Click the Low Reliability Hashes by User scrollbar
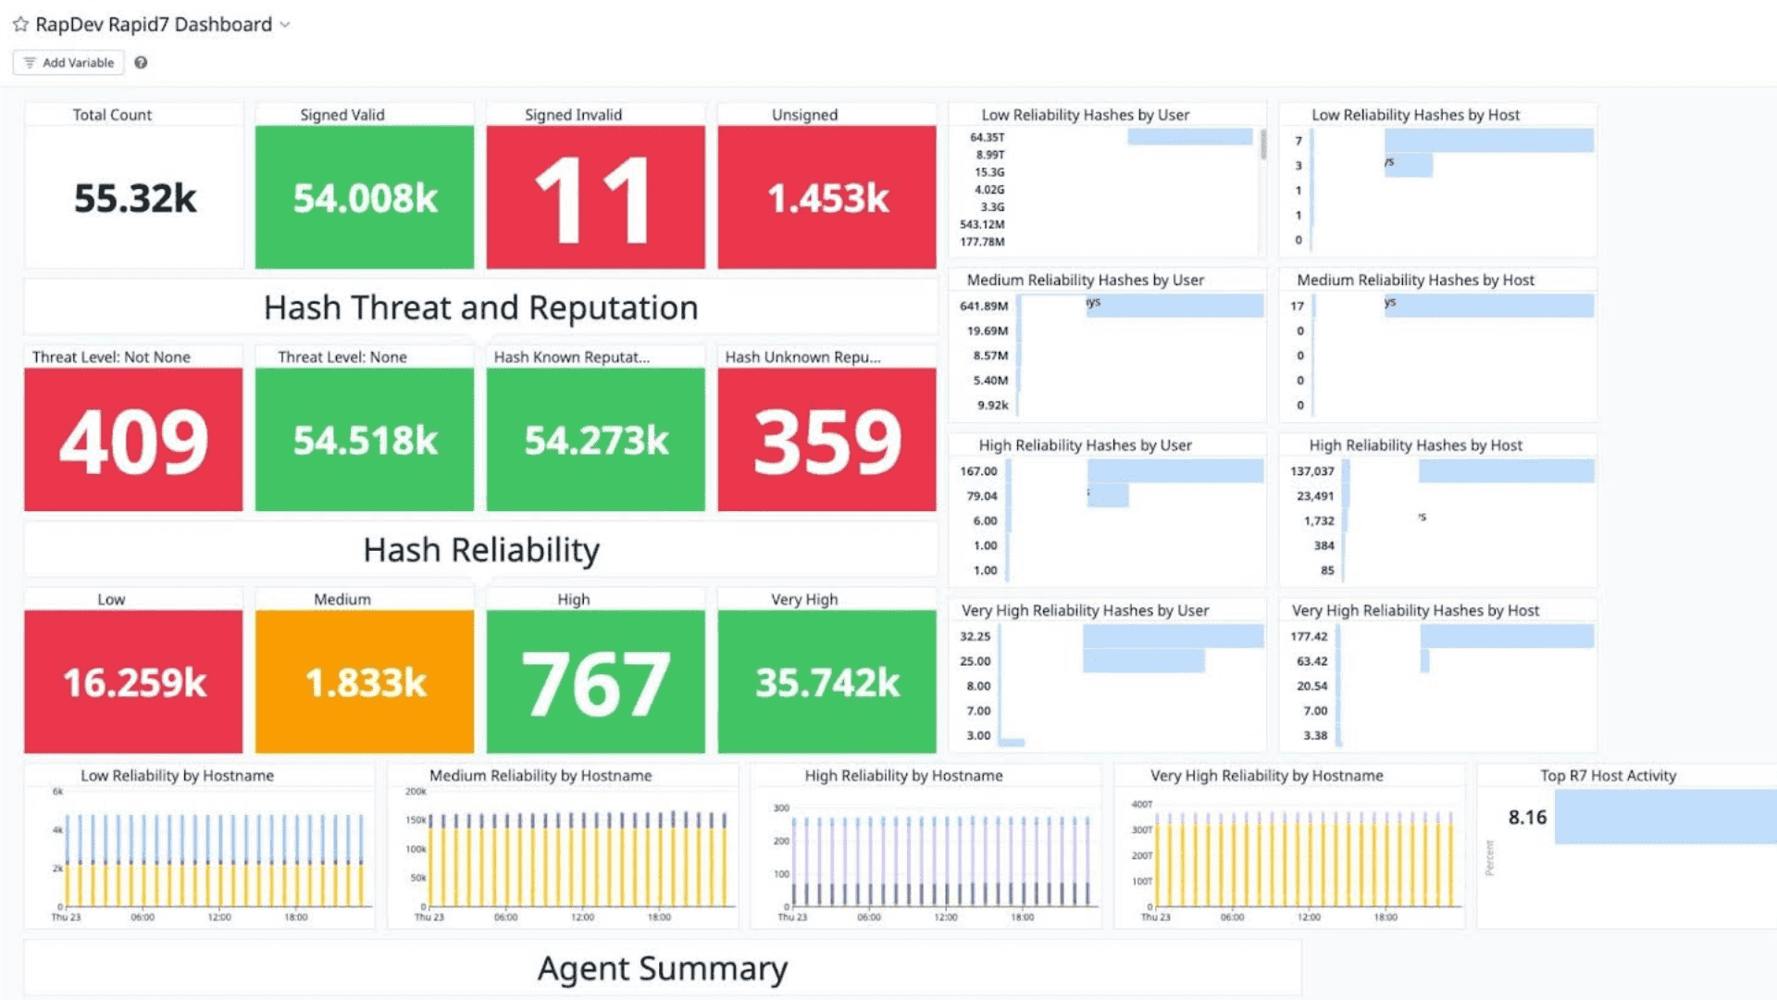The width and height of the screenshot is (1777, 1000). pos(1262,145)
